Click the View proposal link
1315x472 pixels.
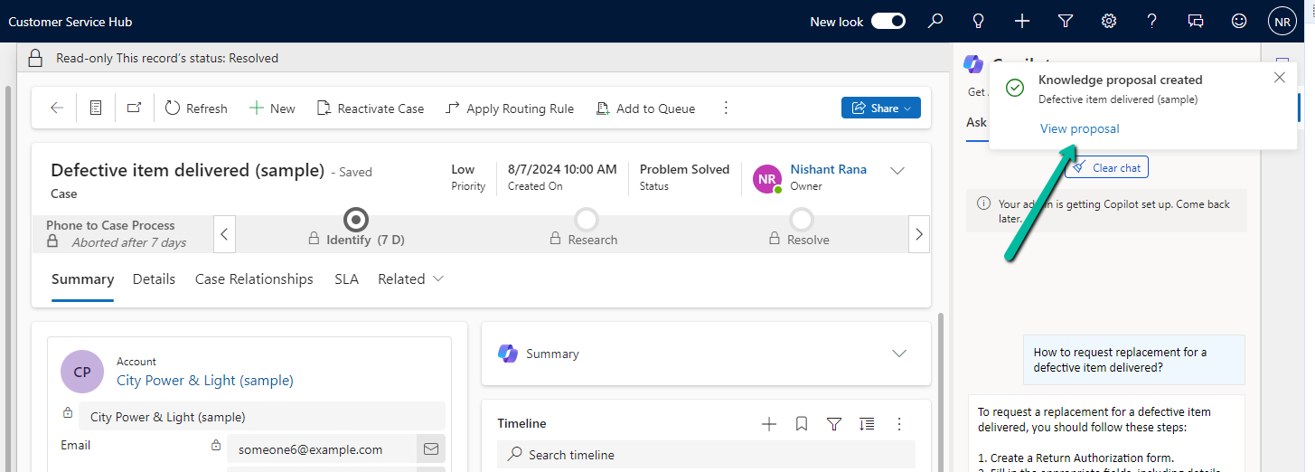tap(1079, 128)
